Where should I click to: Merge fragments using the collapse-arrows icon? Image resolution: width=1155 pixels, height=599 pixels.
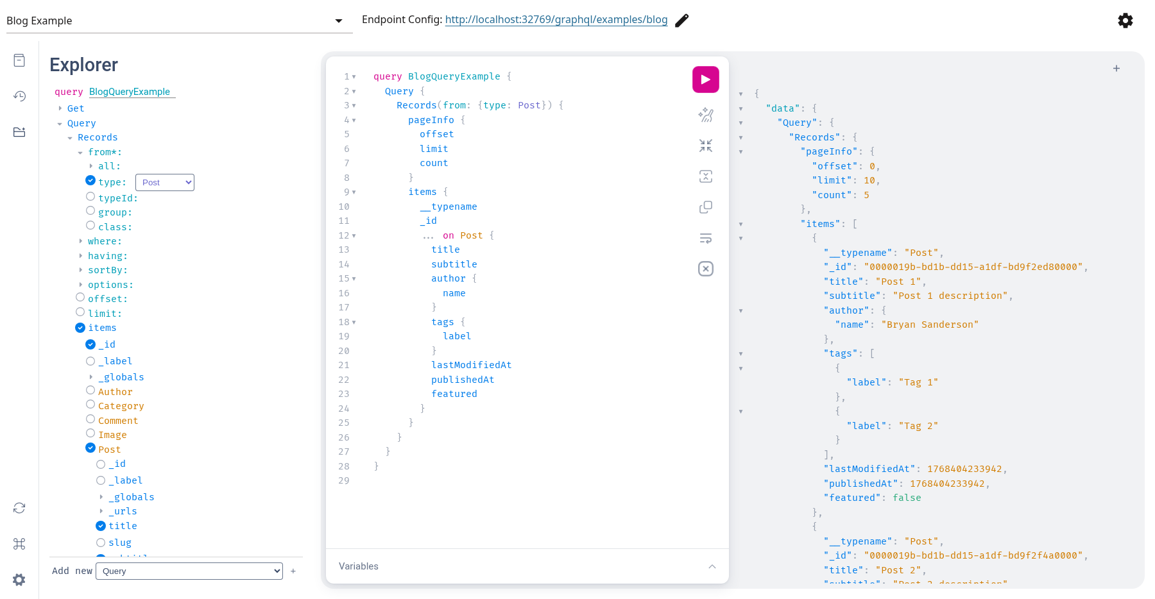pyautogui.click(x=705, y=146)
